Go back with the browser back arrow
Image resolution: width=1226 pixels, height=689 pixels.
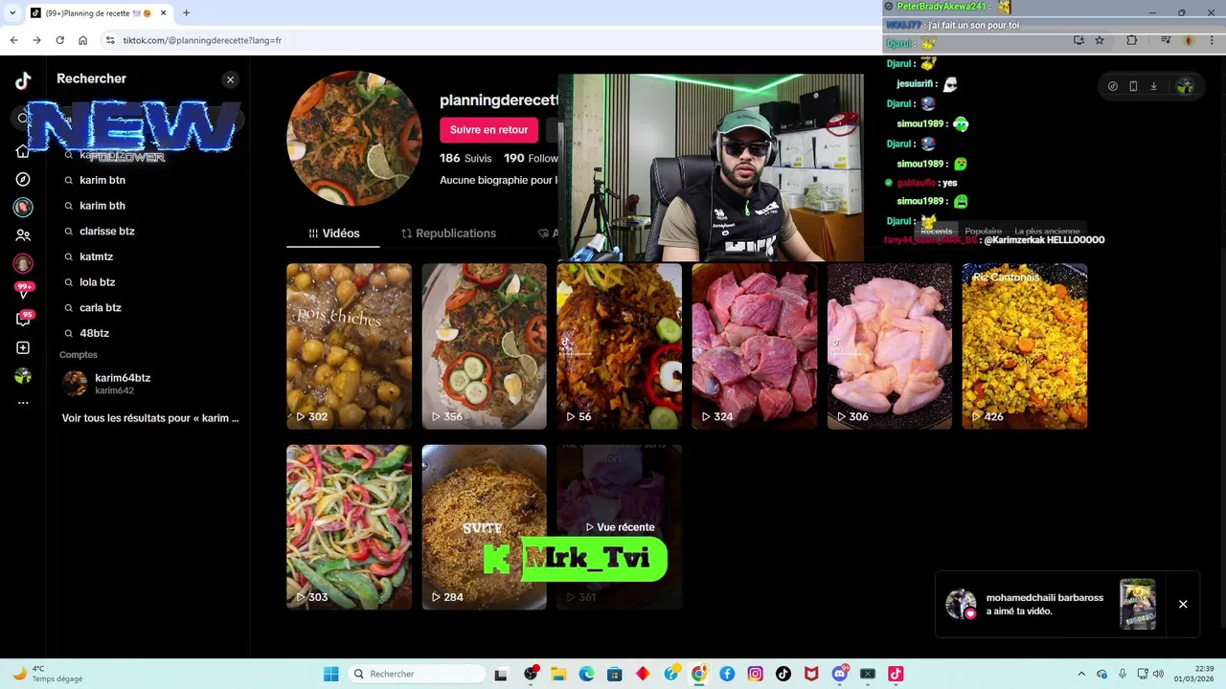(x=13, y=40)
